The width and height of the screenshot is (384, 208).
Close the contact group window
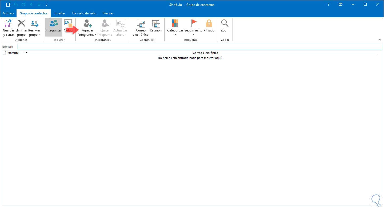(378, 5)
